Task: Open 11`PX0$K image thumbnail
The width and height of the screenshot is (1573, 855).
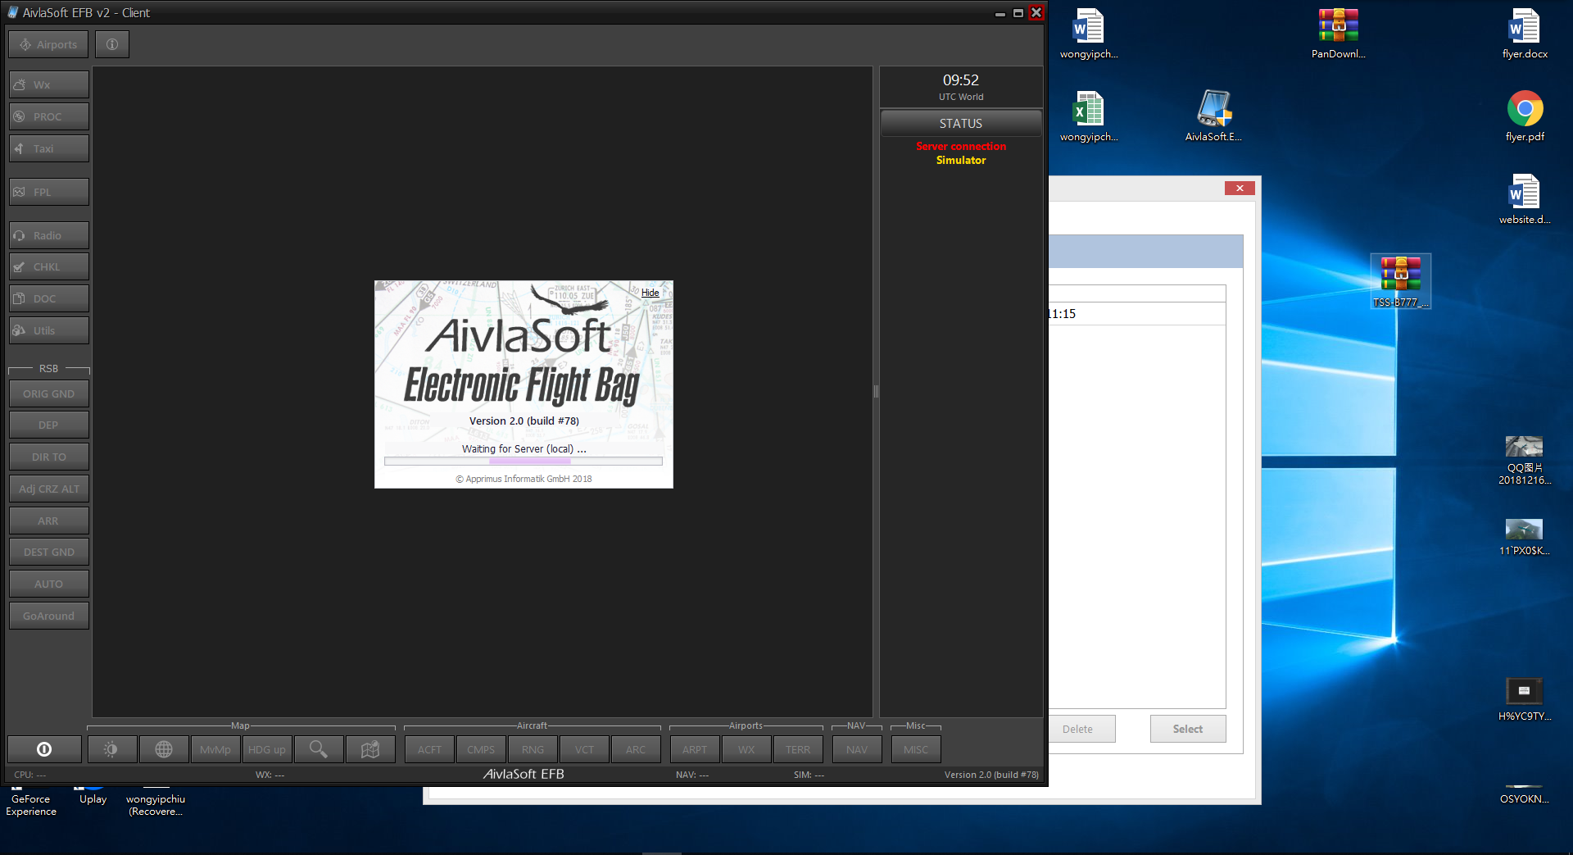Action: pyautogui.click(x=1525, y=537)
